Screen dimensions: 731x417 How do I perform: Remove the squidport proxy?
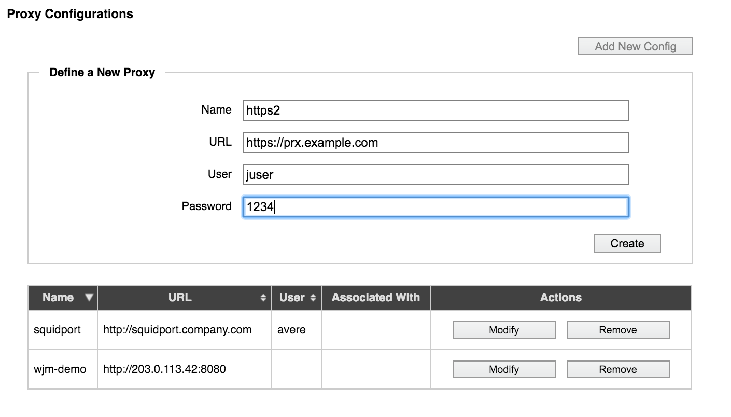click(x=618, y=330)
